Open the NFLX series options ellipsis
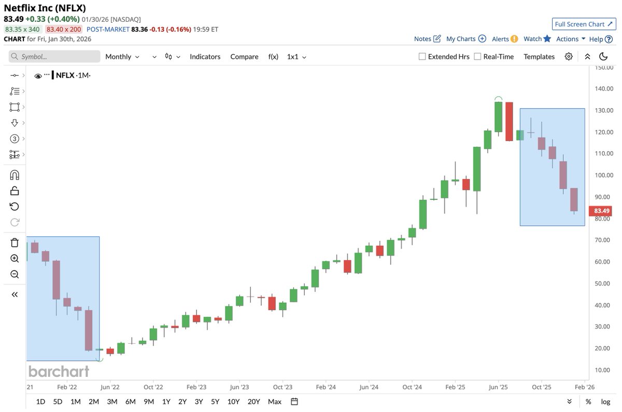Screen dimensions: 622x412 [x=47, y=75]
